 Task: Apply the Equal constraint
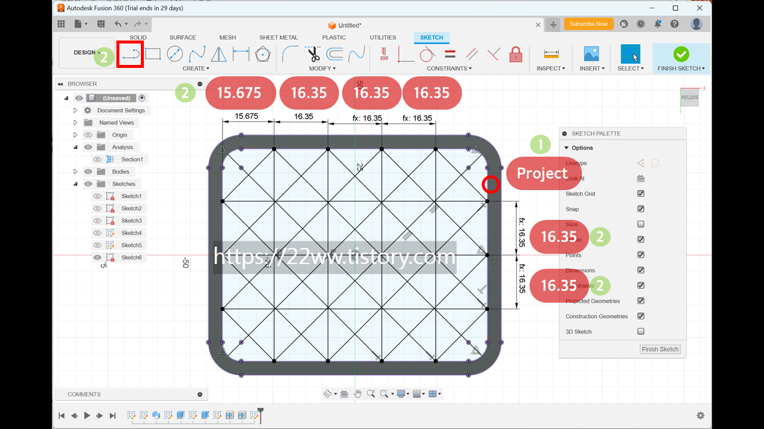coord(450,54)
